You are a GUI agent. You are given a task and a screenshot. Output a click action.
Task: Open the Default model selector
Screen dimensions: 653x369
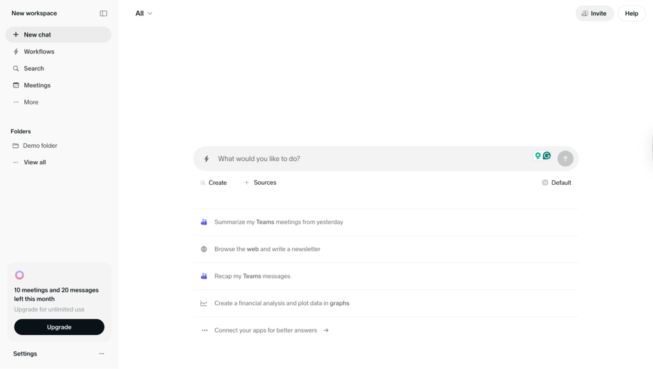pyautogui.click(x=557, y=183)
